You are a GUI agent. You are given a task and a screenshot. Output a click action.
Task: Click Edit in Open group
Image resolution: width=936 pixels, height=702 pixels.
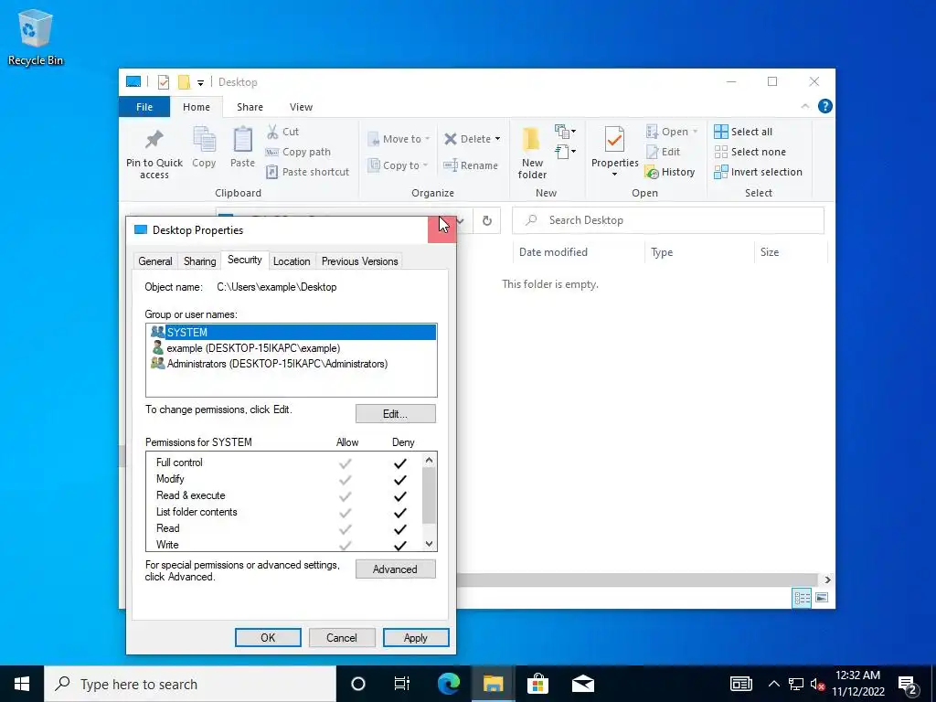tap(664, 152)
